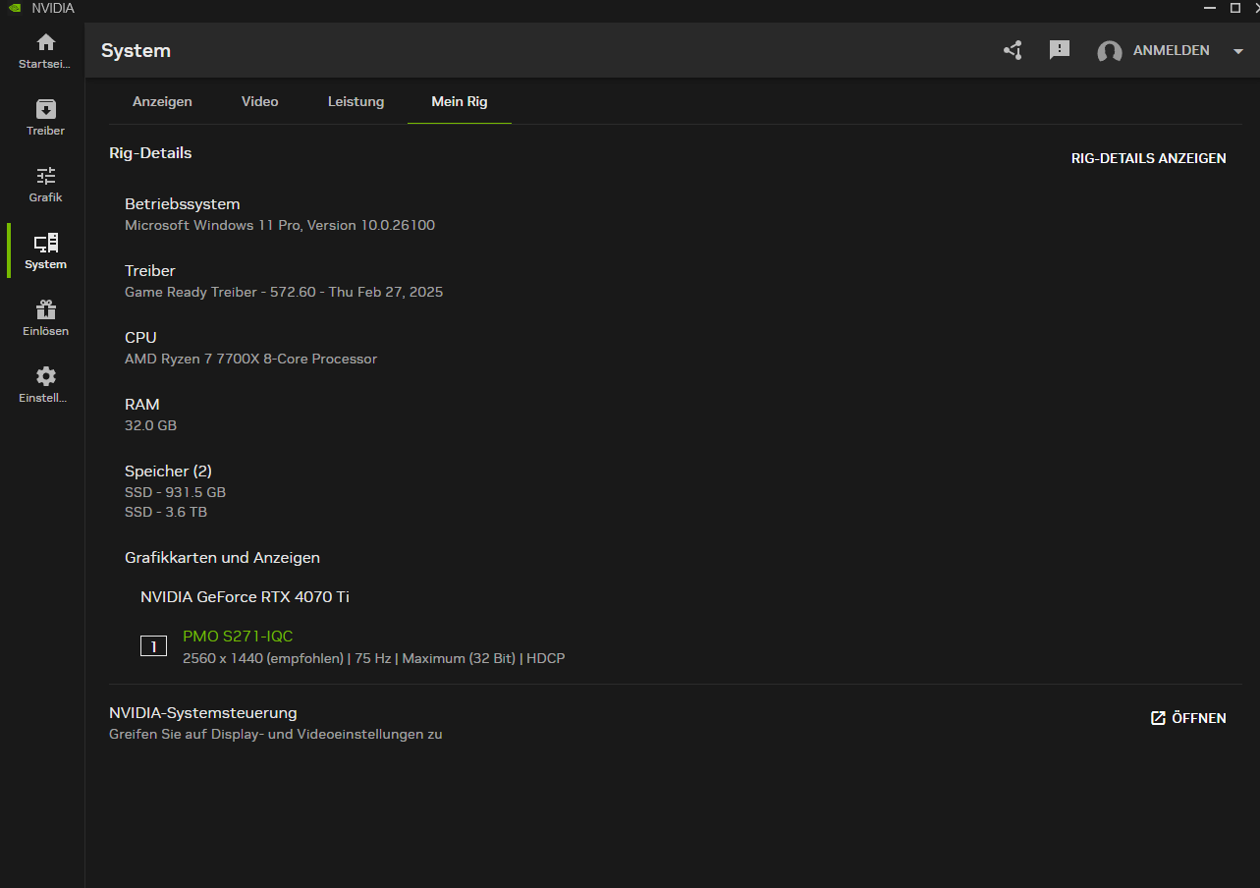Click the NVIDIA GeForce RTX 4070 Ti text
This screenshot has height=888, width=1260.
point(245,596)
